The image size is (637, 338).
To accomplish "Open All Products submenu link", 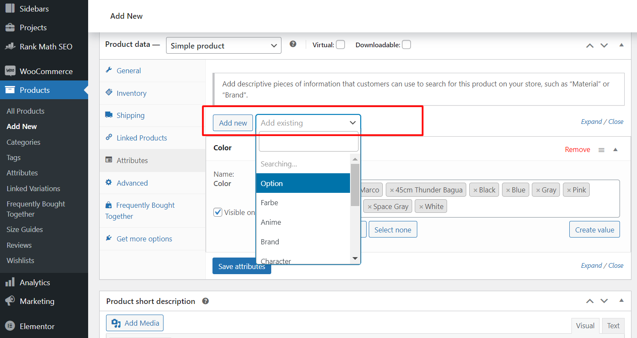I will [26, 111].
